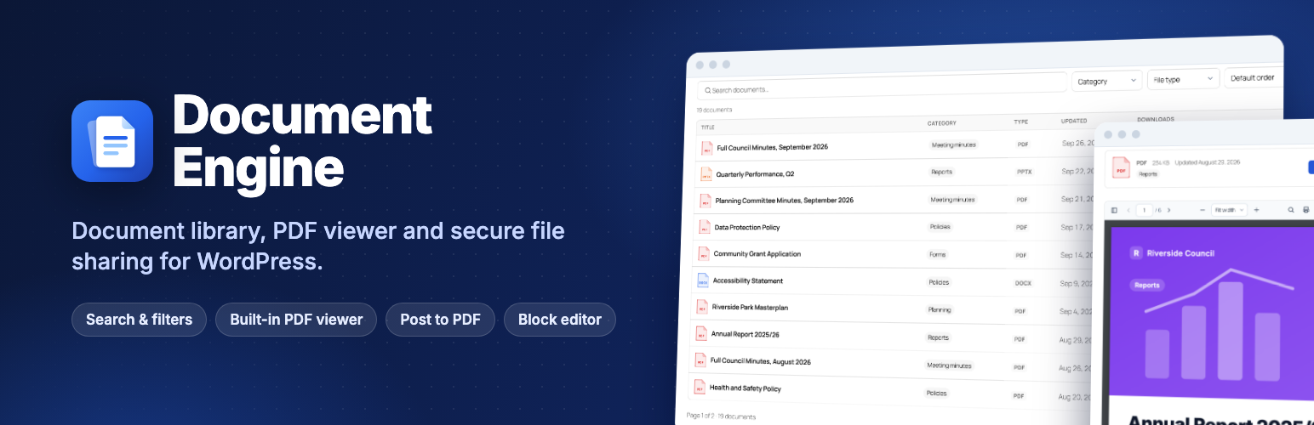
Task: Open the Fit width zoom dropdown
Action: point(1229,209)
